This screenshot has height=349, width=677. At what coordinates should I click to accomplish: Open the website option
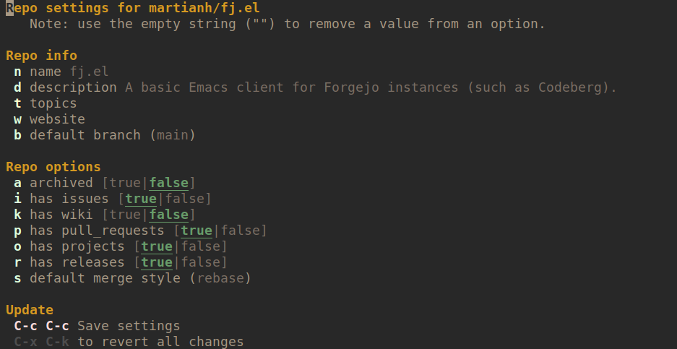(x=57, y=119)
